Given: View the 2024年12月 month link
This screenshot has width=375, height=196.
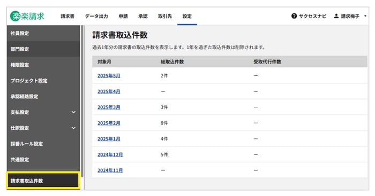Looking at the screenshot, I should click(110, 154).
